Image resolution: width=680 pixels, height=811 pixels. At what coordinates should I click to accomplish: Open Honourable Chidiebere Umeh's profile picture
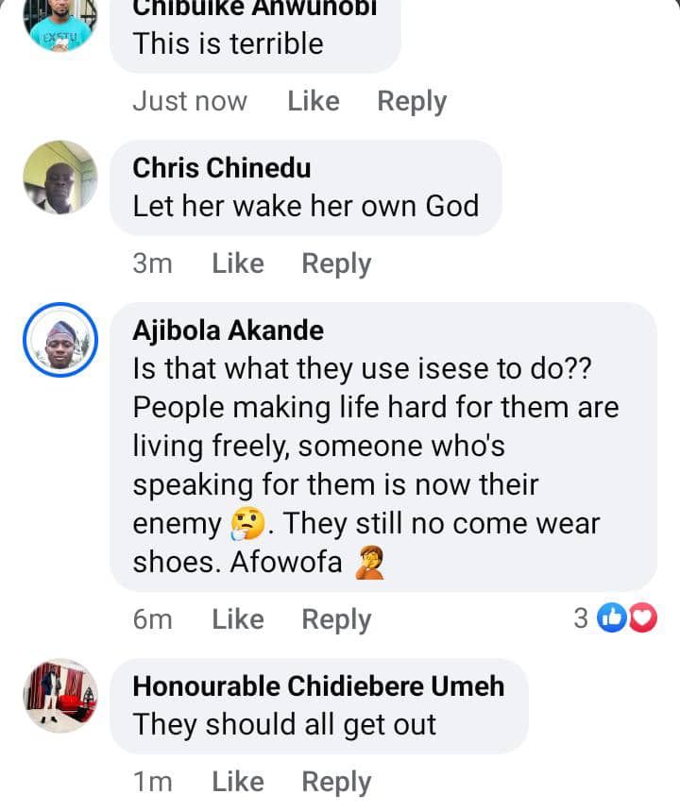[x=59, y=696]
